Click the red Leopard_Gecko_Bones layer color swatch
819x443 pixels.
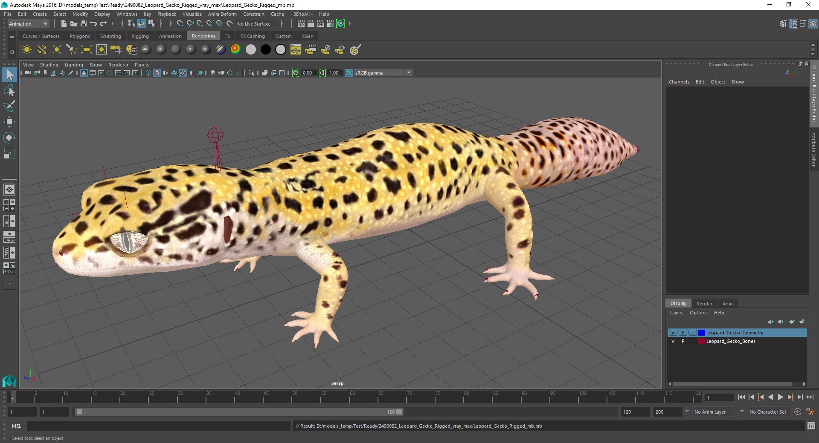point(701,341)
